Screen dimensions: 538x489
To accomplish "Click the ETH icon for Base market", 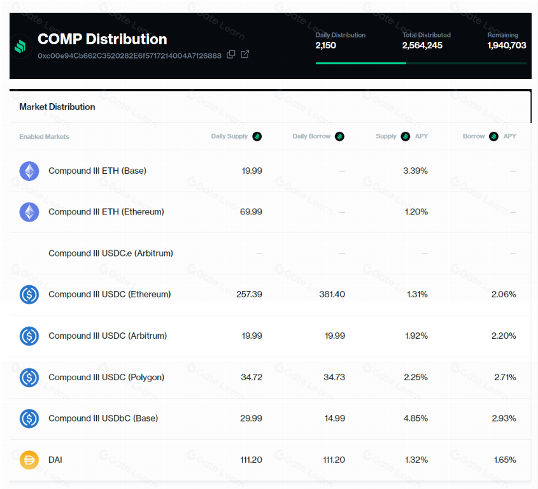I will (x=29, y=171).
